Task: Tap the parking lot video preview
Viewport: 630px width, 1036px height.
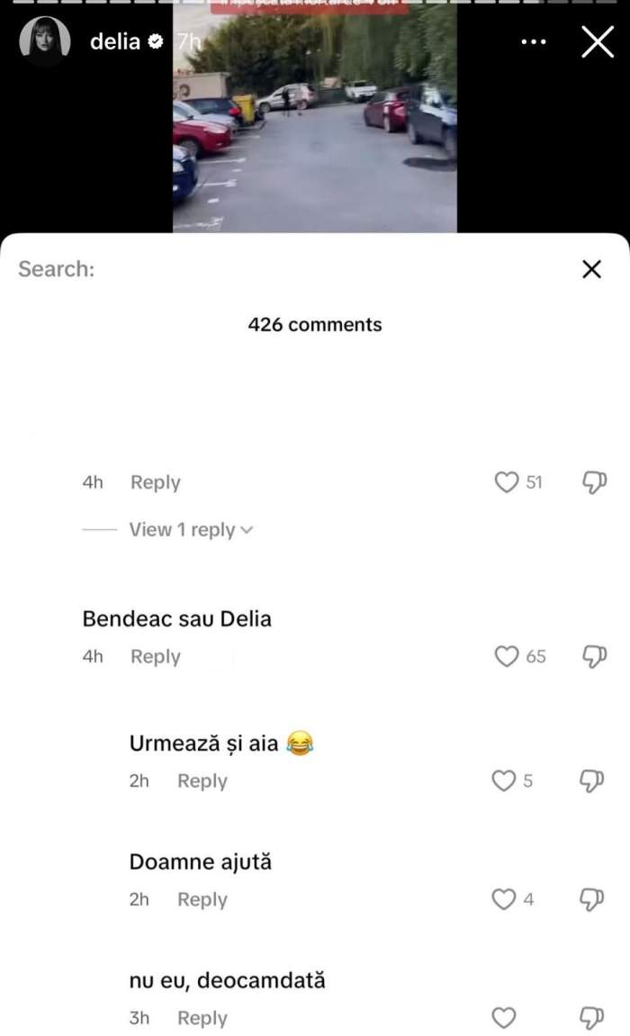Action: click(x=315, y=118)
